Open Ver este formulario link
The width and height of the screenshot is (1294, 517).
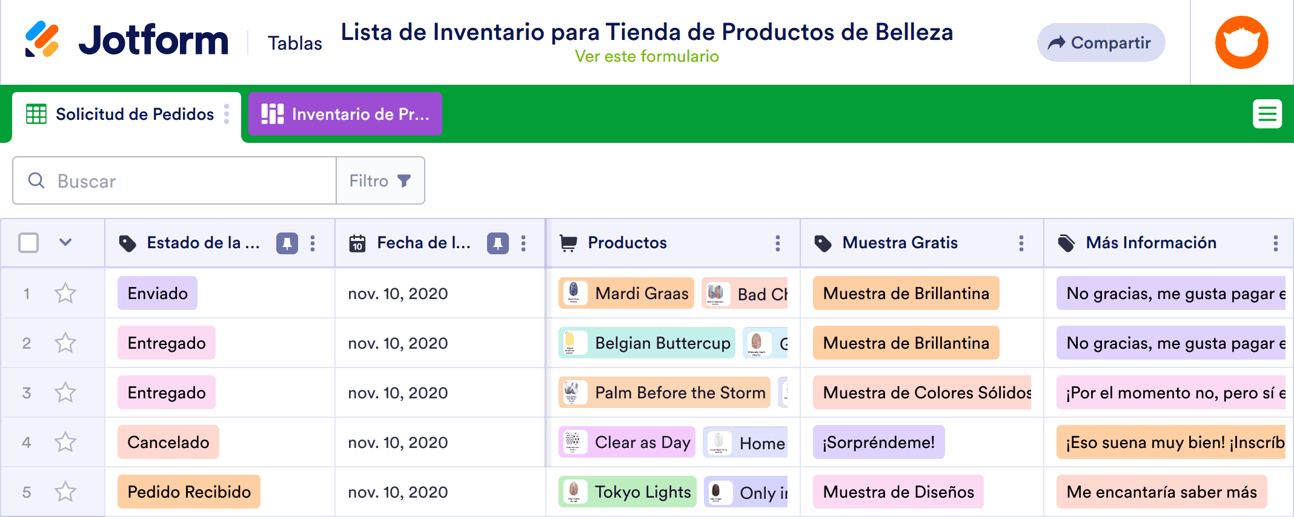(646, 56)
